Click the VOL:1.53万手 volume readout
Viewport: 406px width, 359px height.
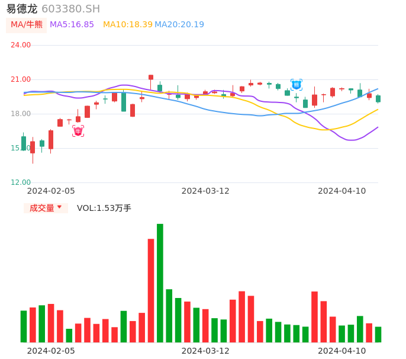coord(104,208)
